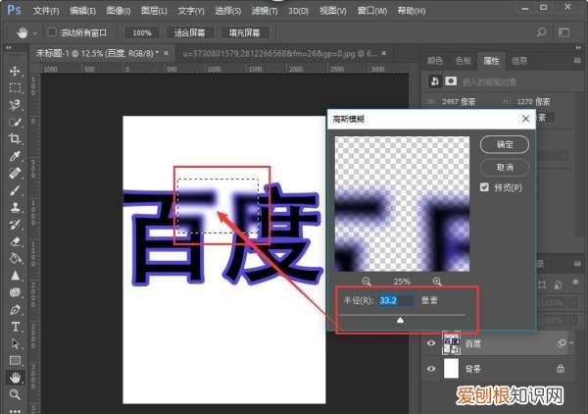
Task: Select the Quick Selection tool
Action: click(15, 122)
